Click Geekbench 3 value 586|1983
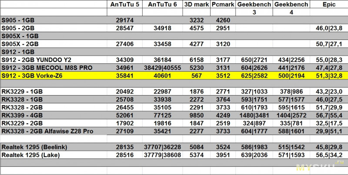This screenshot has height=175, width=348. [x=254, y=147]
